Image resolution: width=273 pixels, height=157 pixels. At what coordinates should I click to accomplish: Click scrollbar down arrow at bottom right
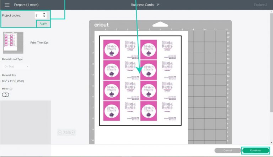coord(272,142)
